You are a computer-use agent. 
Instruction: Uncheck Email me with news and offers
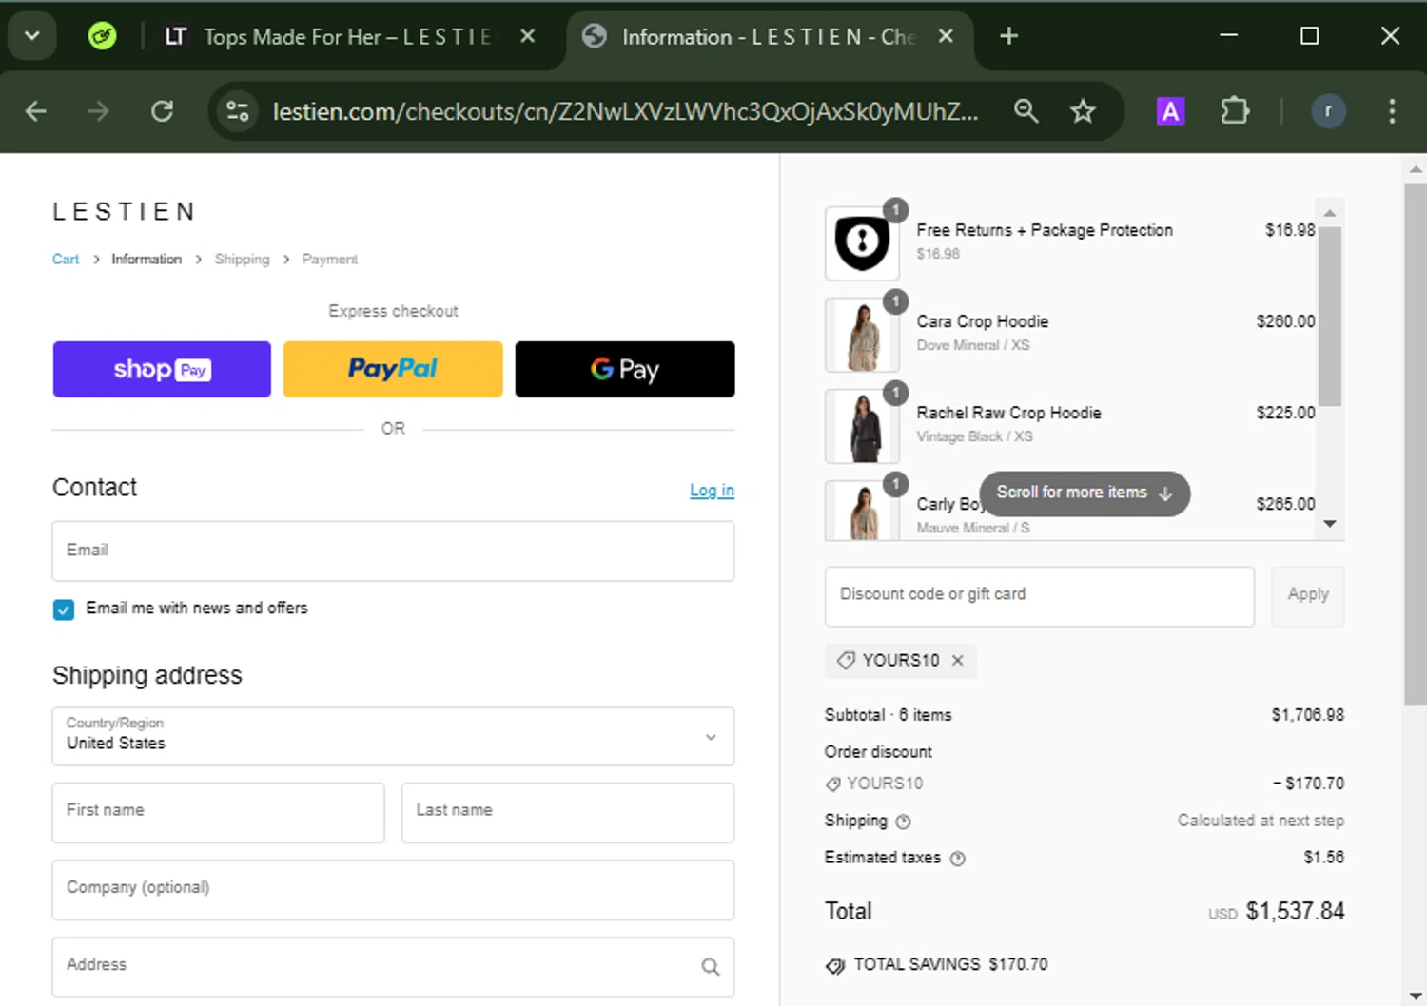point(64,609)
